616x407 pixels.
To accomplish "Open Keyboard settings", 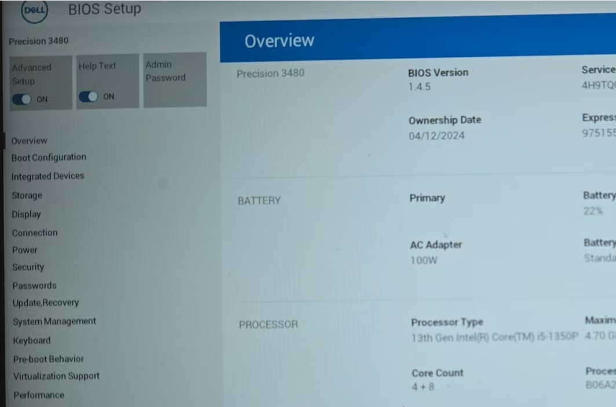I will point(31,340).
